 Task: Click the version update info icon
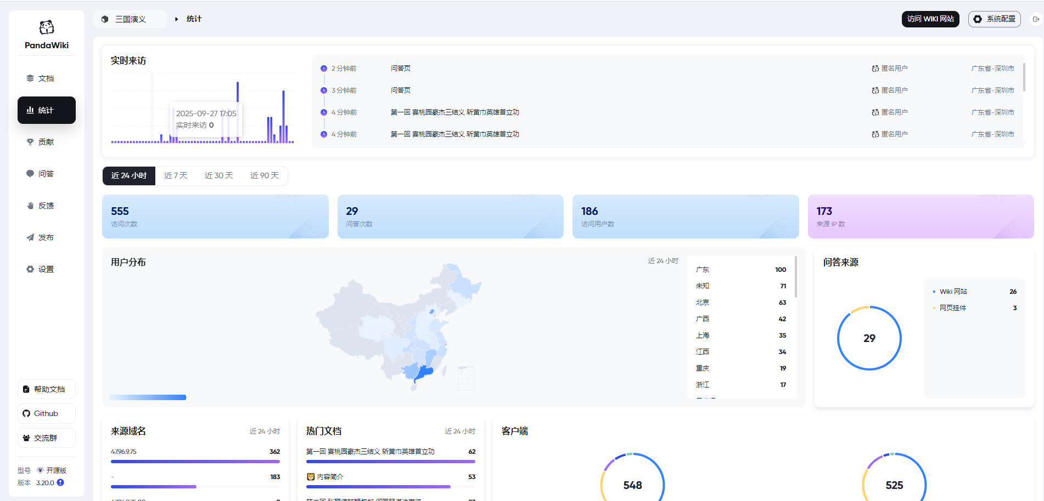tap(60, 482)
